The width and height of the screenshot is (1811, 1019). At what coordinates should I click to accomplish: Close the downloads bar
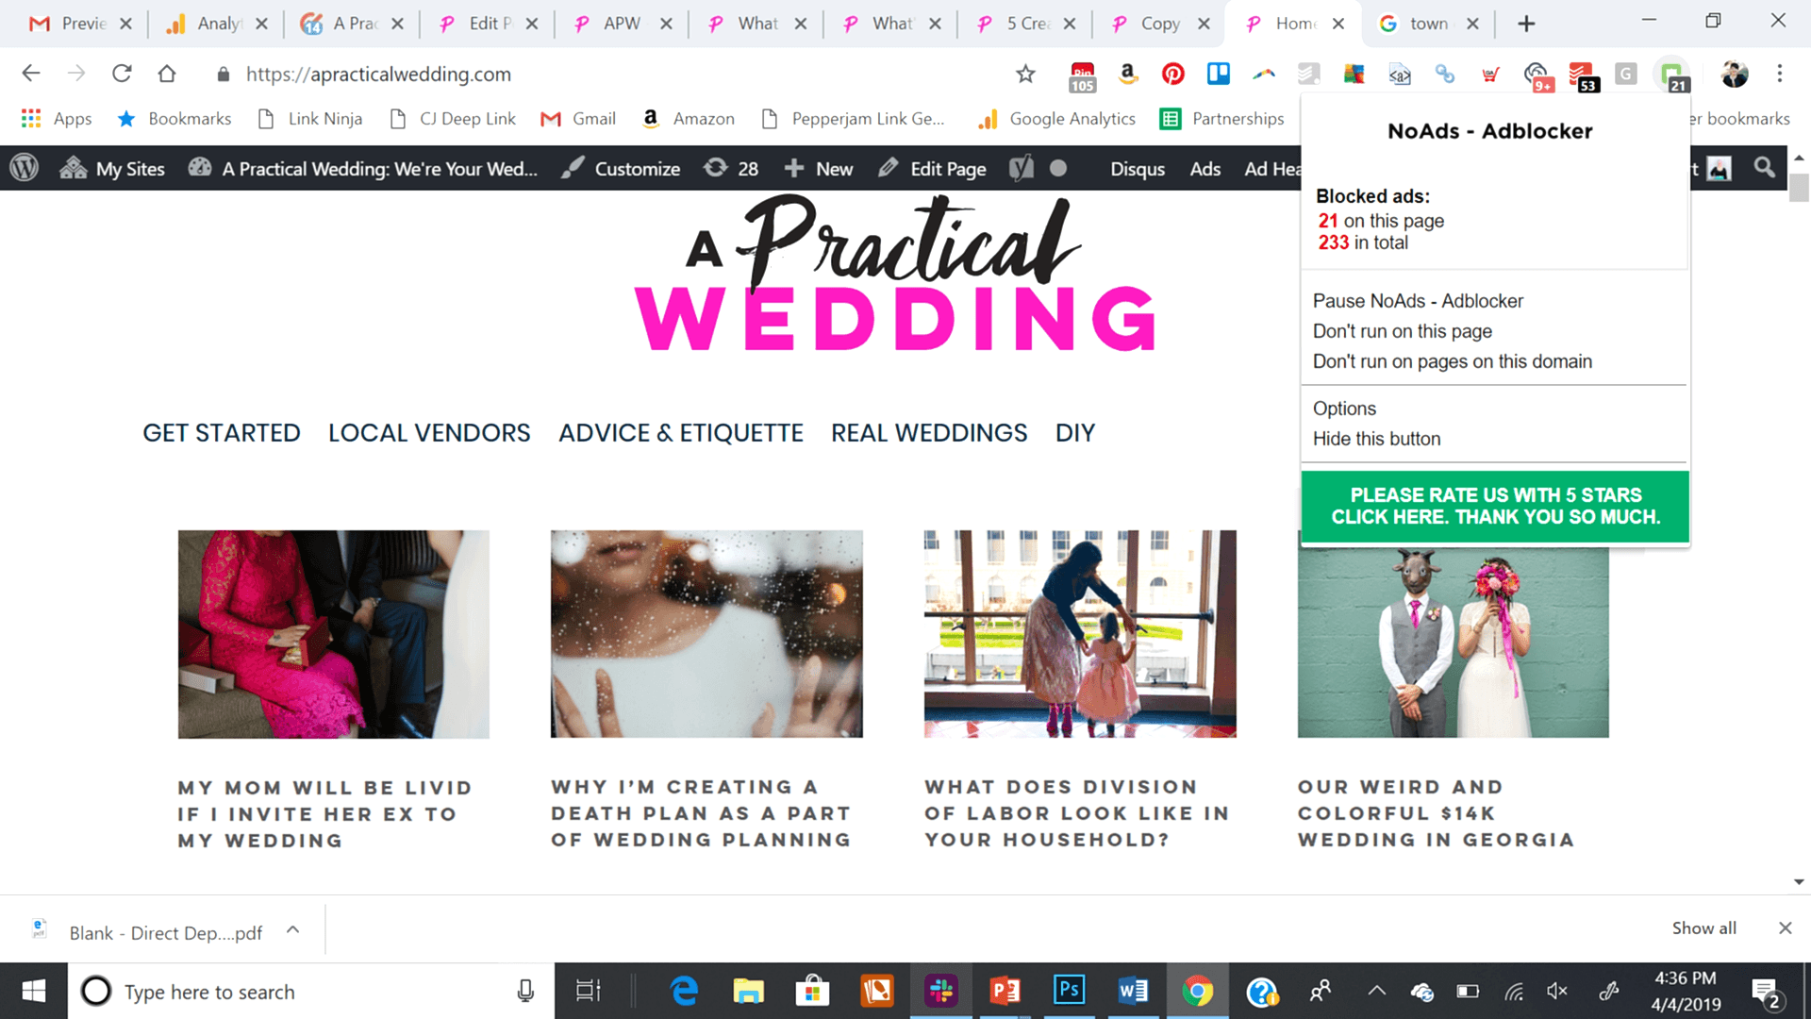1785,928
